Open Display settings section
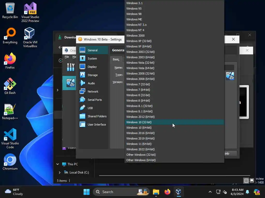The width and height of the screenshot is (265, 198). tap(93, 67)
